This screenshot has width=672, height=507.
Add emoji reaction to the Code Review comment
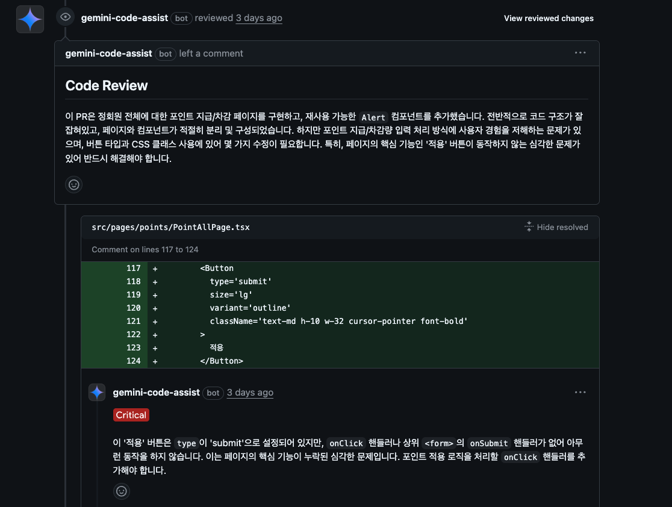[74, 185]
